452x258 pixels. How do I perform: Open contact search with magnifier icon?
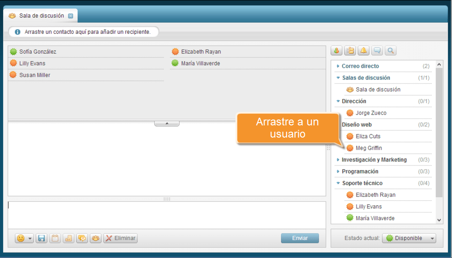coord(391,51)
